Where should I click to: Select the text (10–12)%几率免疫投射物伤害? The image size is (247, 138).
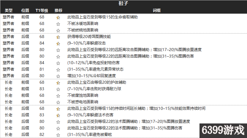(94, 63)
